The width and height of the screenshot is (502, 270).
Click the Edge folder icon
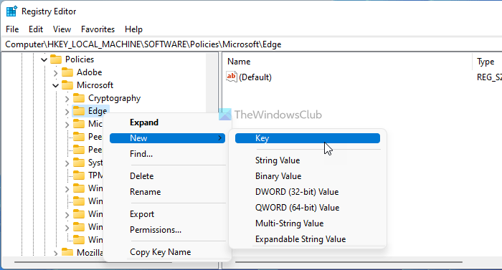pos(79,111)
